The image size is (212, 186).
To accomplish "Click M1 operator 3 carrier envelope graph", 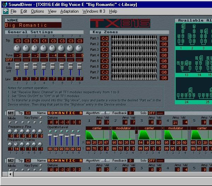I will pyautogui.click(x=150, y=135).
